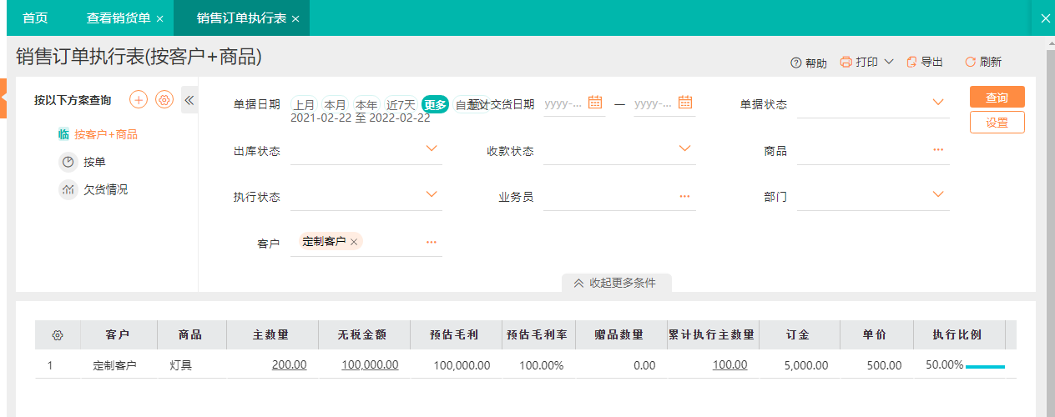The height and width of the screenshot is (417, 1055).
Task: Open executed quantity link 100.00
Action: pyautogui.click(x=730, y=365)
